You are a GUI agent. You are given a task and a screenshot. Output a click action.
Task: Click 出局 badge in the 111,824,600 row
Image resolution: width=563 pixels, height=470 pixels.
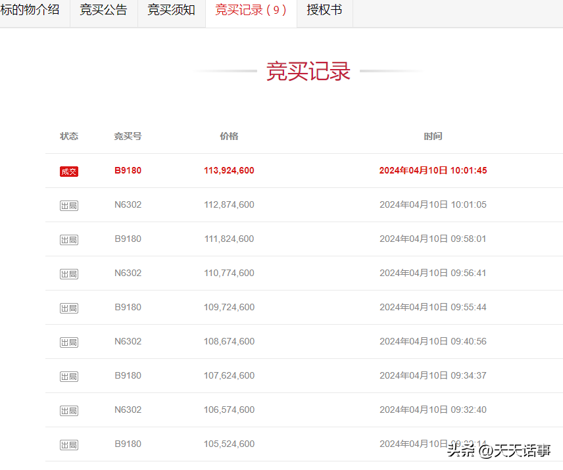(x=69, y=239)
